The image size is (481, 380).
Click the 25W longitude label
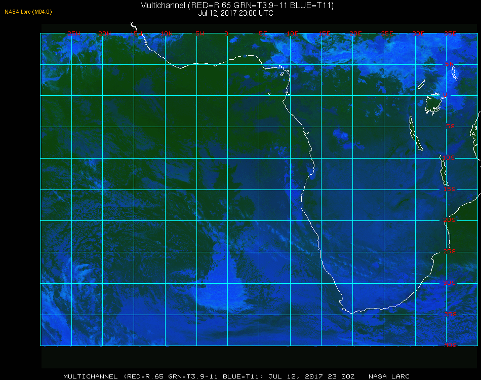[x=73, y=33]
